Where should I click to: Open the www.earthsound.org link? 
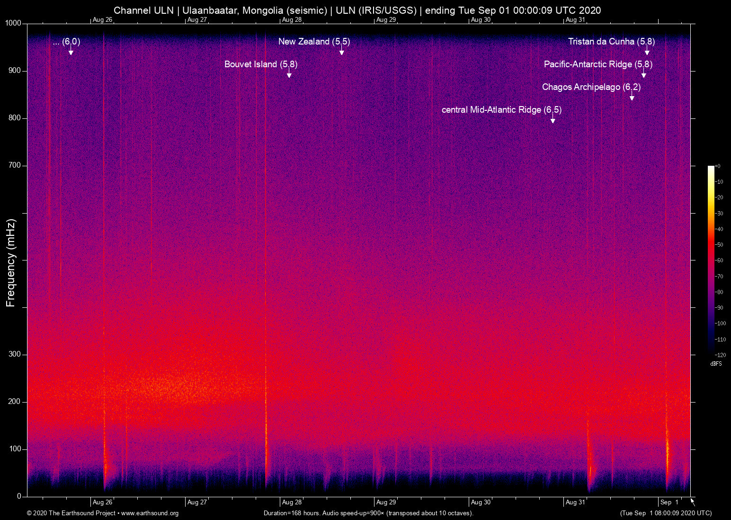[x=150, y=513]
